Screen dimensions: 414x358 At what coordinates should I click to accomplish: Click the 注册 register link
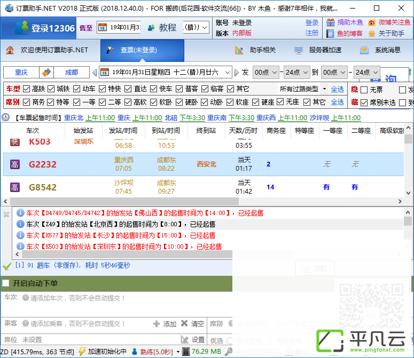coord(312,33)
